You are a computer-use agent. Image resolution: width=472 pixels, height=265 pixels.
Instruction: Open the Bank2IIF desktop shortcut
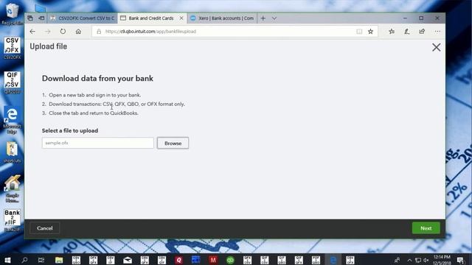pos(12,220)
